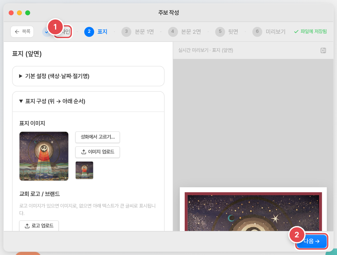Image resolution: width=337 pixels, height=255 pixels.
Task: Minimize the window with yellow button
Action: (19, 13)
